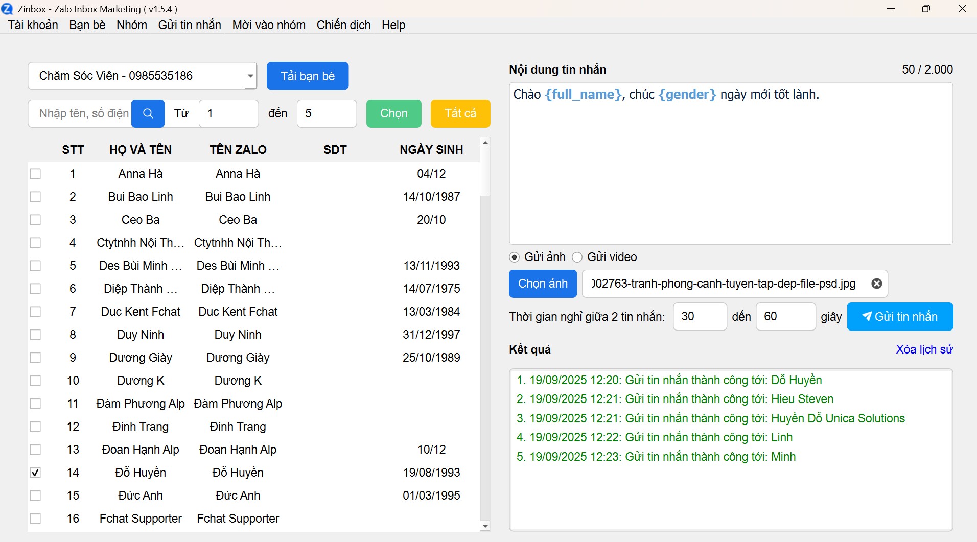Open the Chiến dịch menu
977x542 pixels.
[x=343, y=25]
